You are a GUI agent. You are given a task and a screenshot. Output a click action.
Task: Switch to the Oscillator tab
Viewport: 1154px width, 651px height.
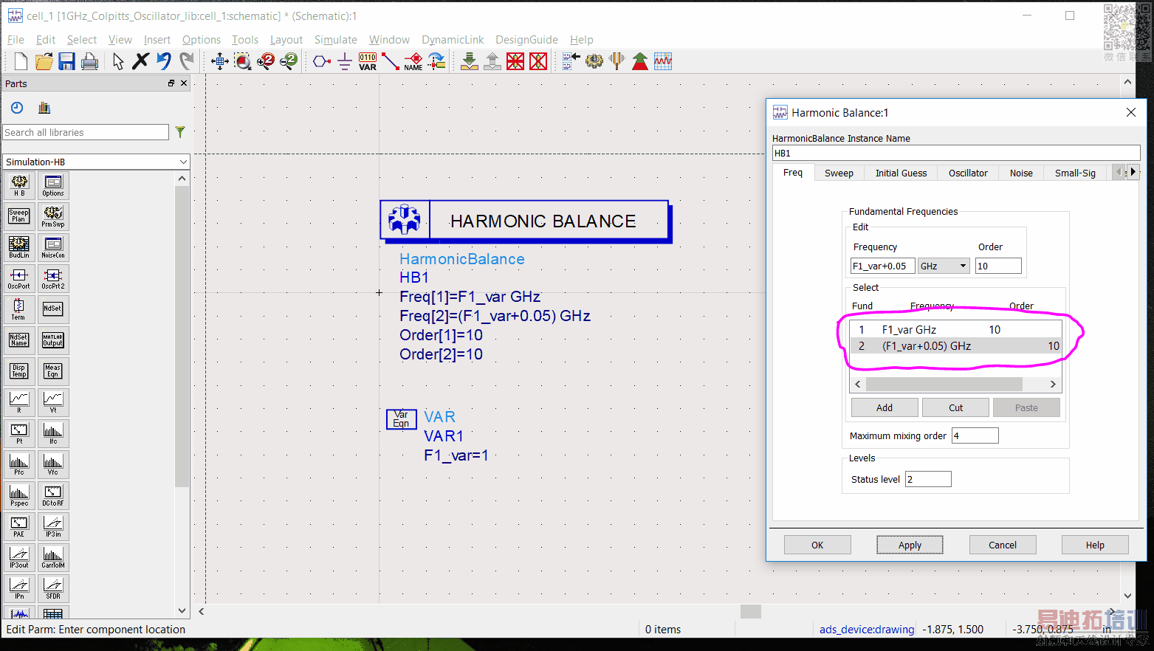(968, 173)
